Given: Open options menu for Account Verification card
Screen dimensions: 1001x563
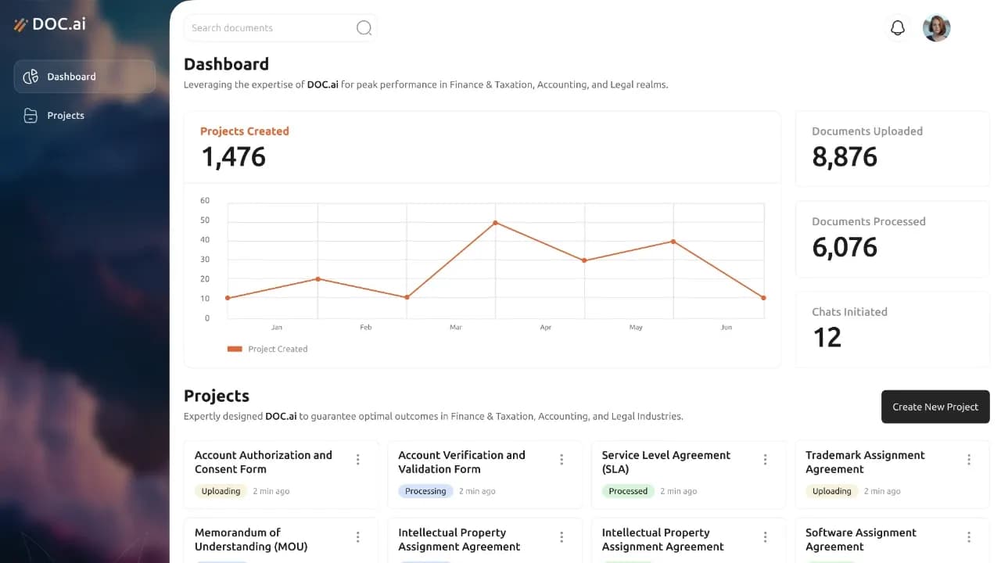Looking at the screenshot, I should point(561,460).
